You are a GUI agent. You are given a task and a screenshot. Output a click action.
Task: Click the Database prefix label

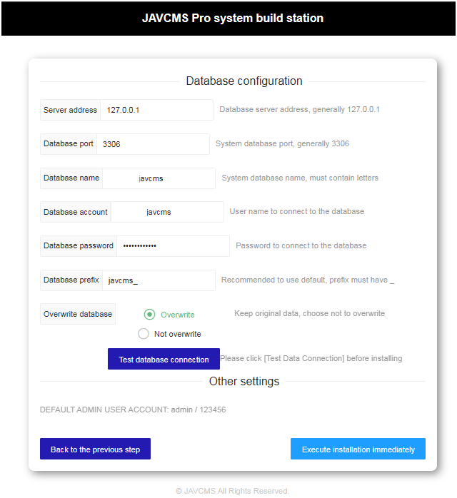(71, 280)
